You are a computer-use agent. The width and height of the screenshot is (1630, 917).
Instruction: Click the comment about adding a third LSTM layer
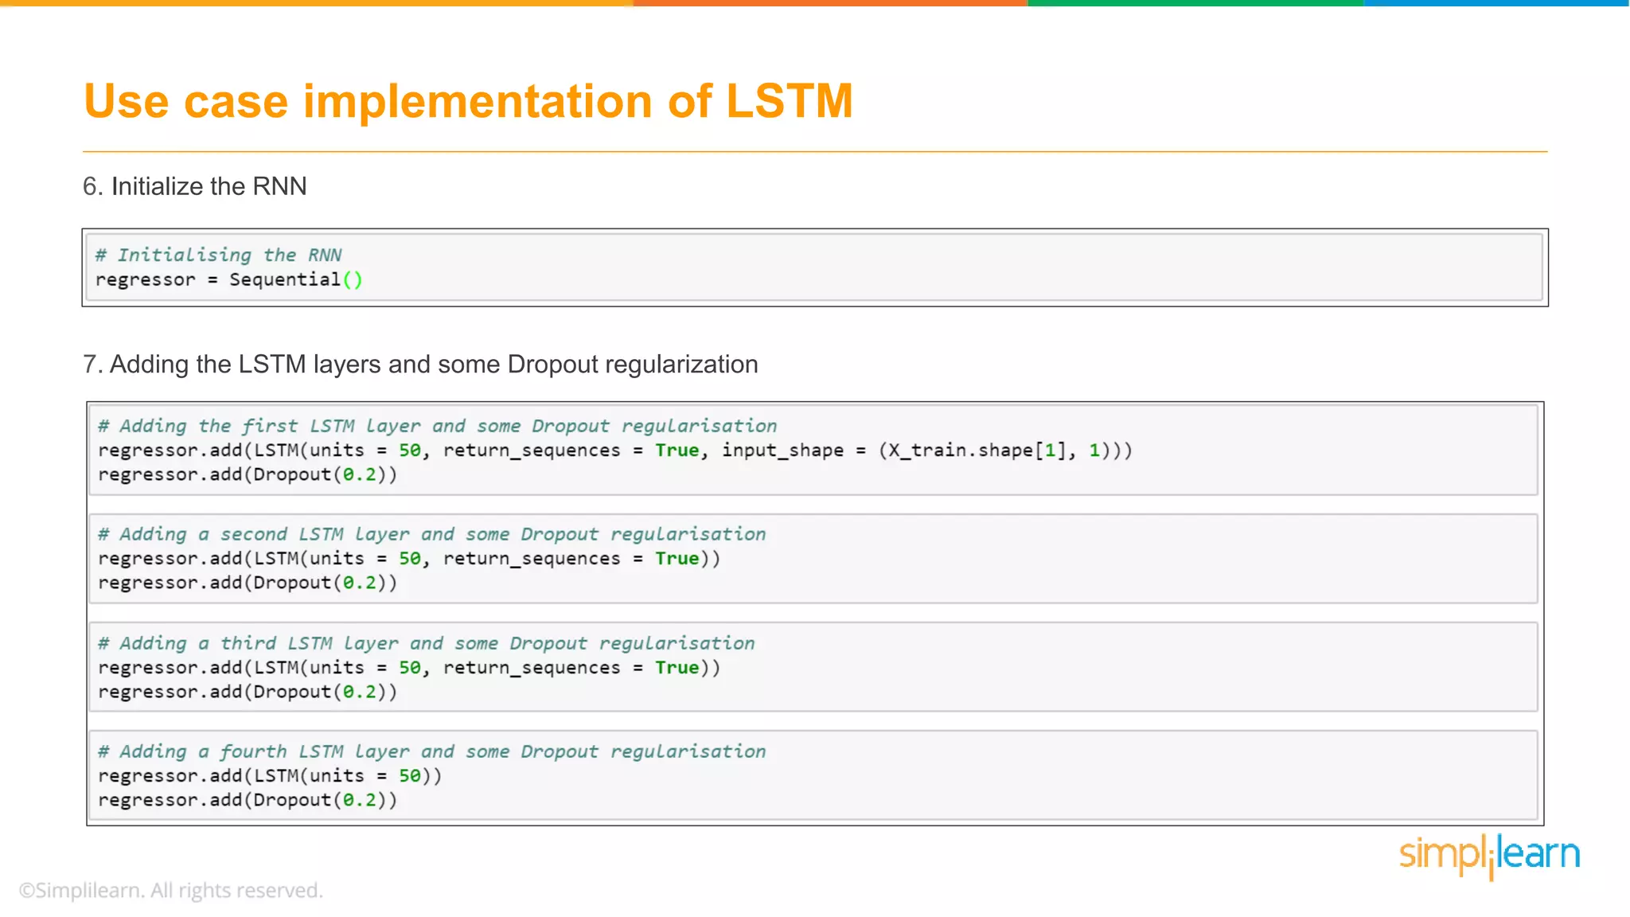pos(427,643)
